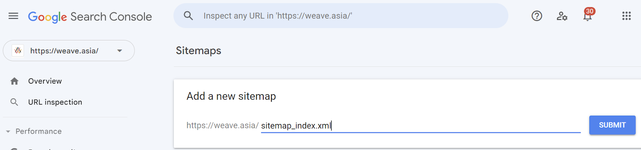
Task: Open the Help question mark icon
Action: click(x=537, y=16)
